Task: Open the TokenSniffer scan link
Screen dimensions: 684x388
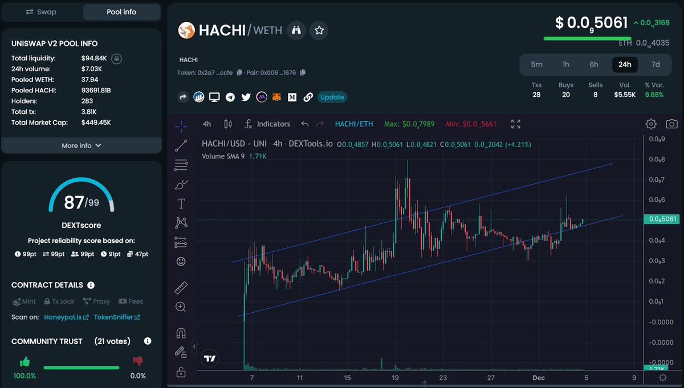Action: pyautogui.click(x=117, y=317)
